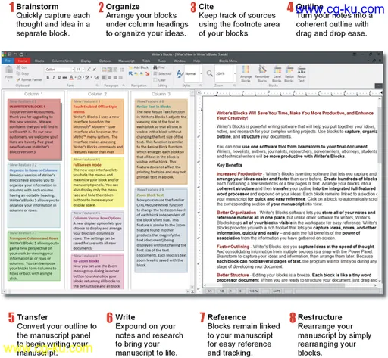Open the font color dropdown arrow

click(75, 77)
